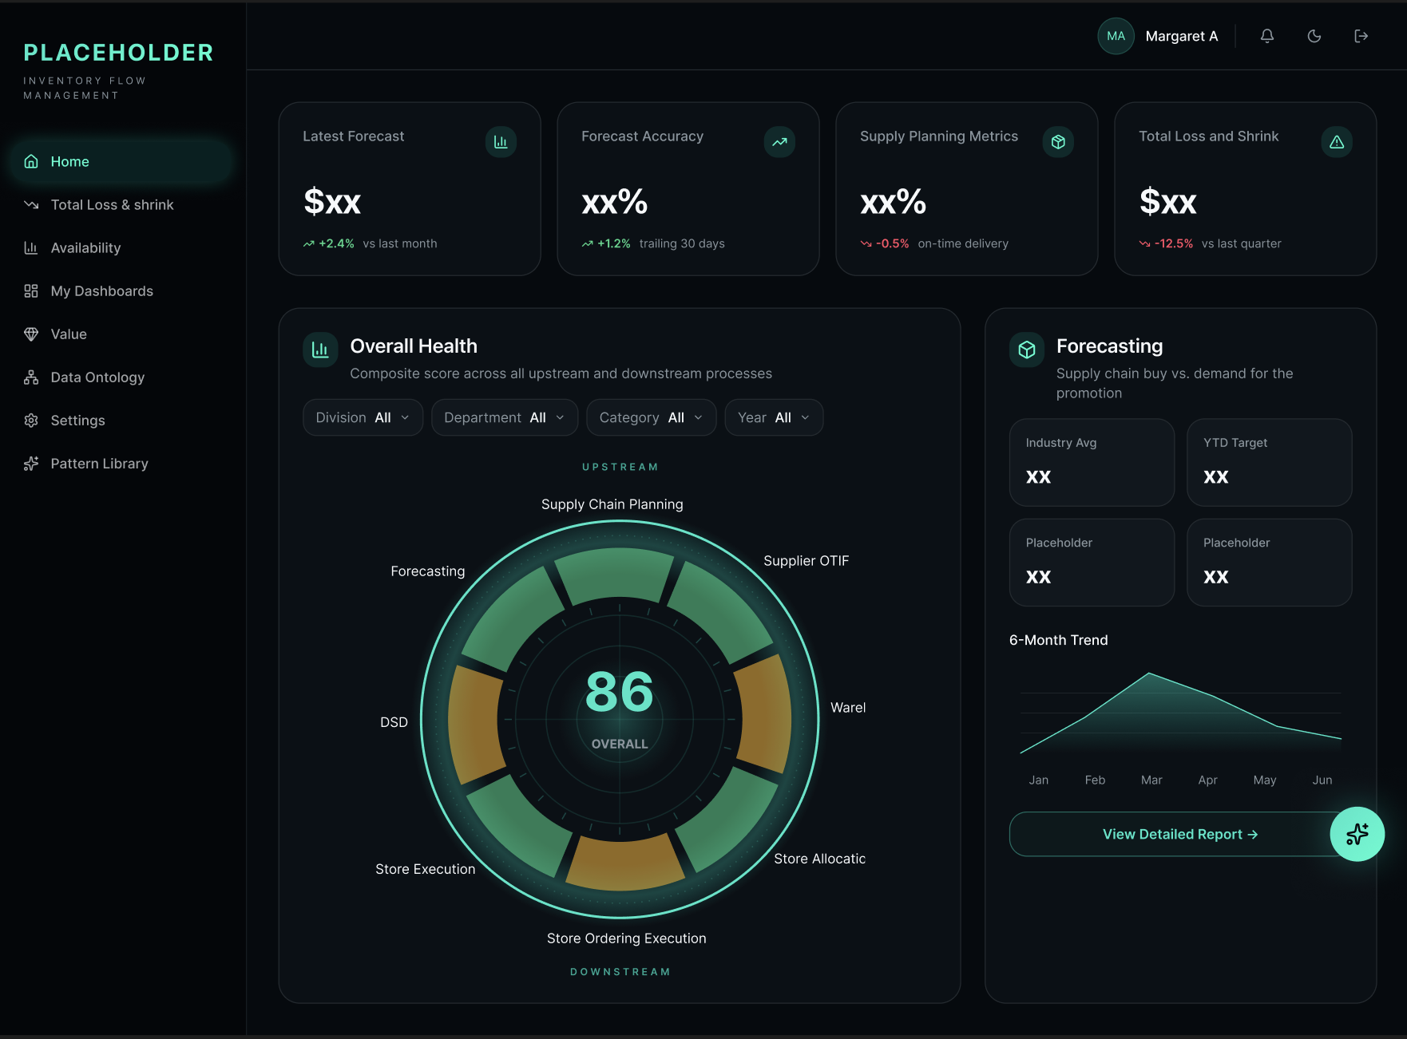Open Pattern Library from sidebar
The width and height of the screenshot is (1407, 1039).
(x=122, y=463)
